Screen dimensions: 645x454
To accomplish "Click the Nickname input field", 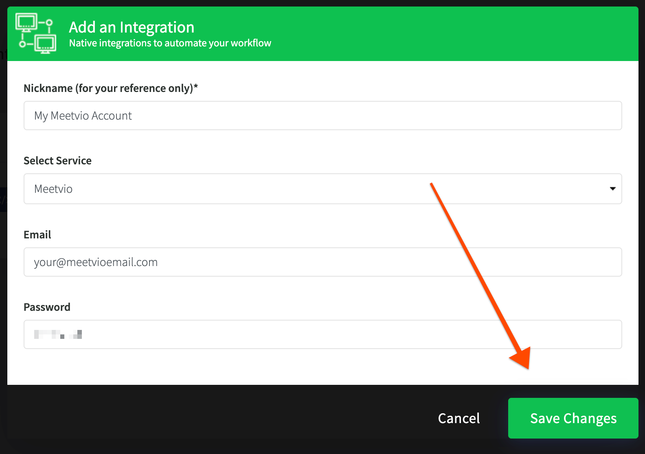I will 322,116.
